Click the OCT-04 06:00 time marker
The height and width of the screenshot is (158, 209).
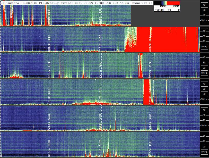click(x=49, y=148)
